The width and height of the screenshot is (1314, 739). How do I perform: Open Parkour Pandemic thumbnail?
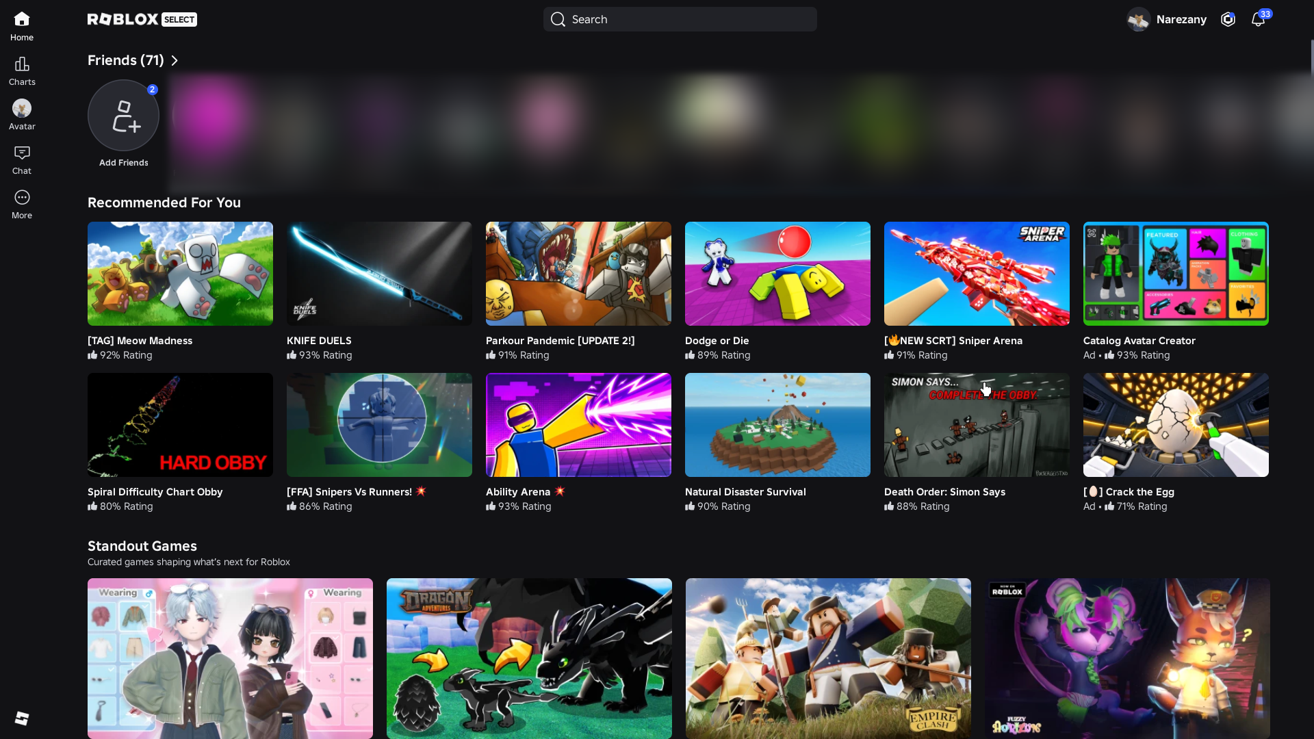point(578,274)
